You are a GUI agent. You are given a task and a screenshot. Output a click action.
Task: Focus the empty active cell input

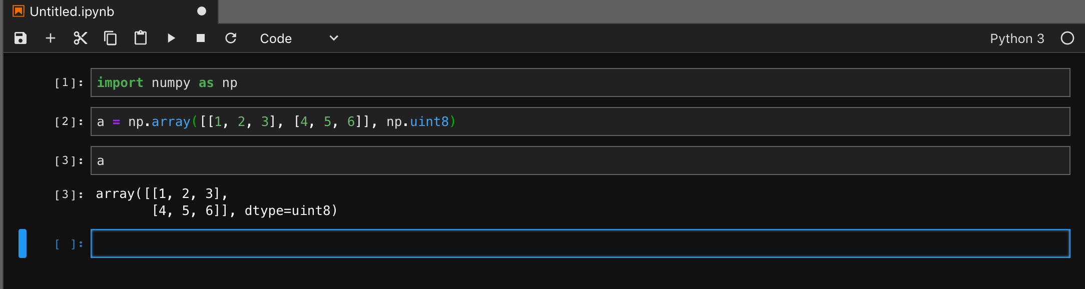(580, 243)
